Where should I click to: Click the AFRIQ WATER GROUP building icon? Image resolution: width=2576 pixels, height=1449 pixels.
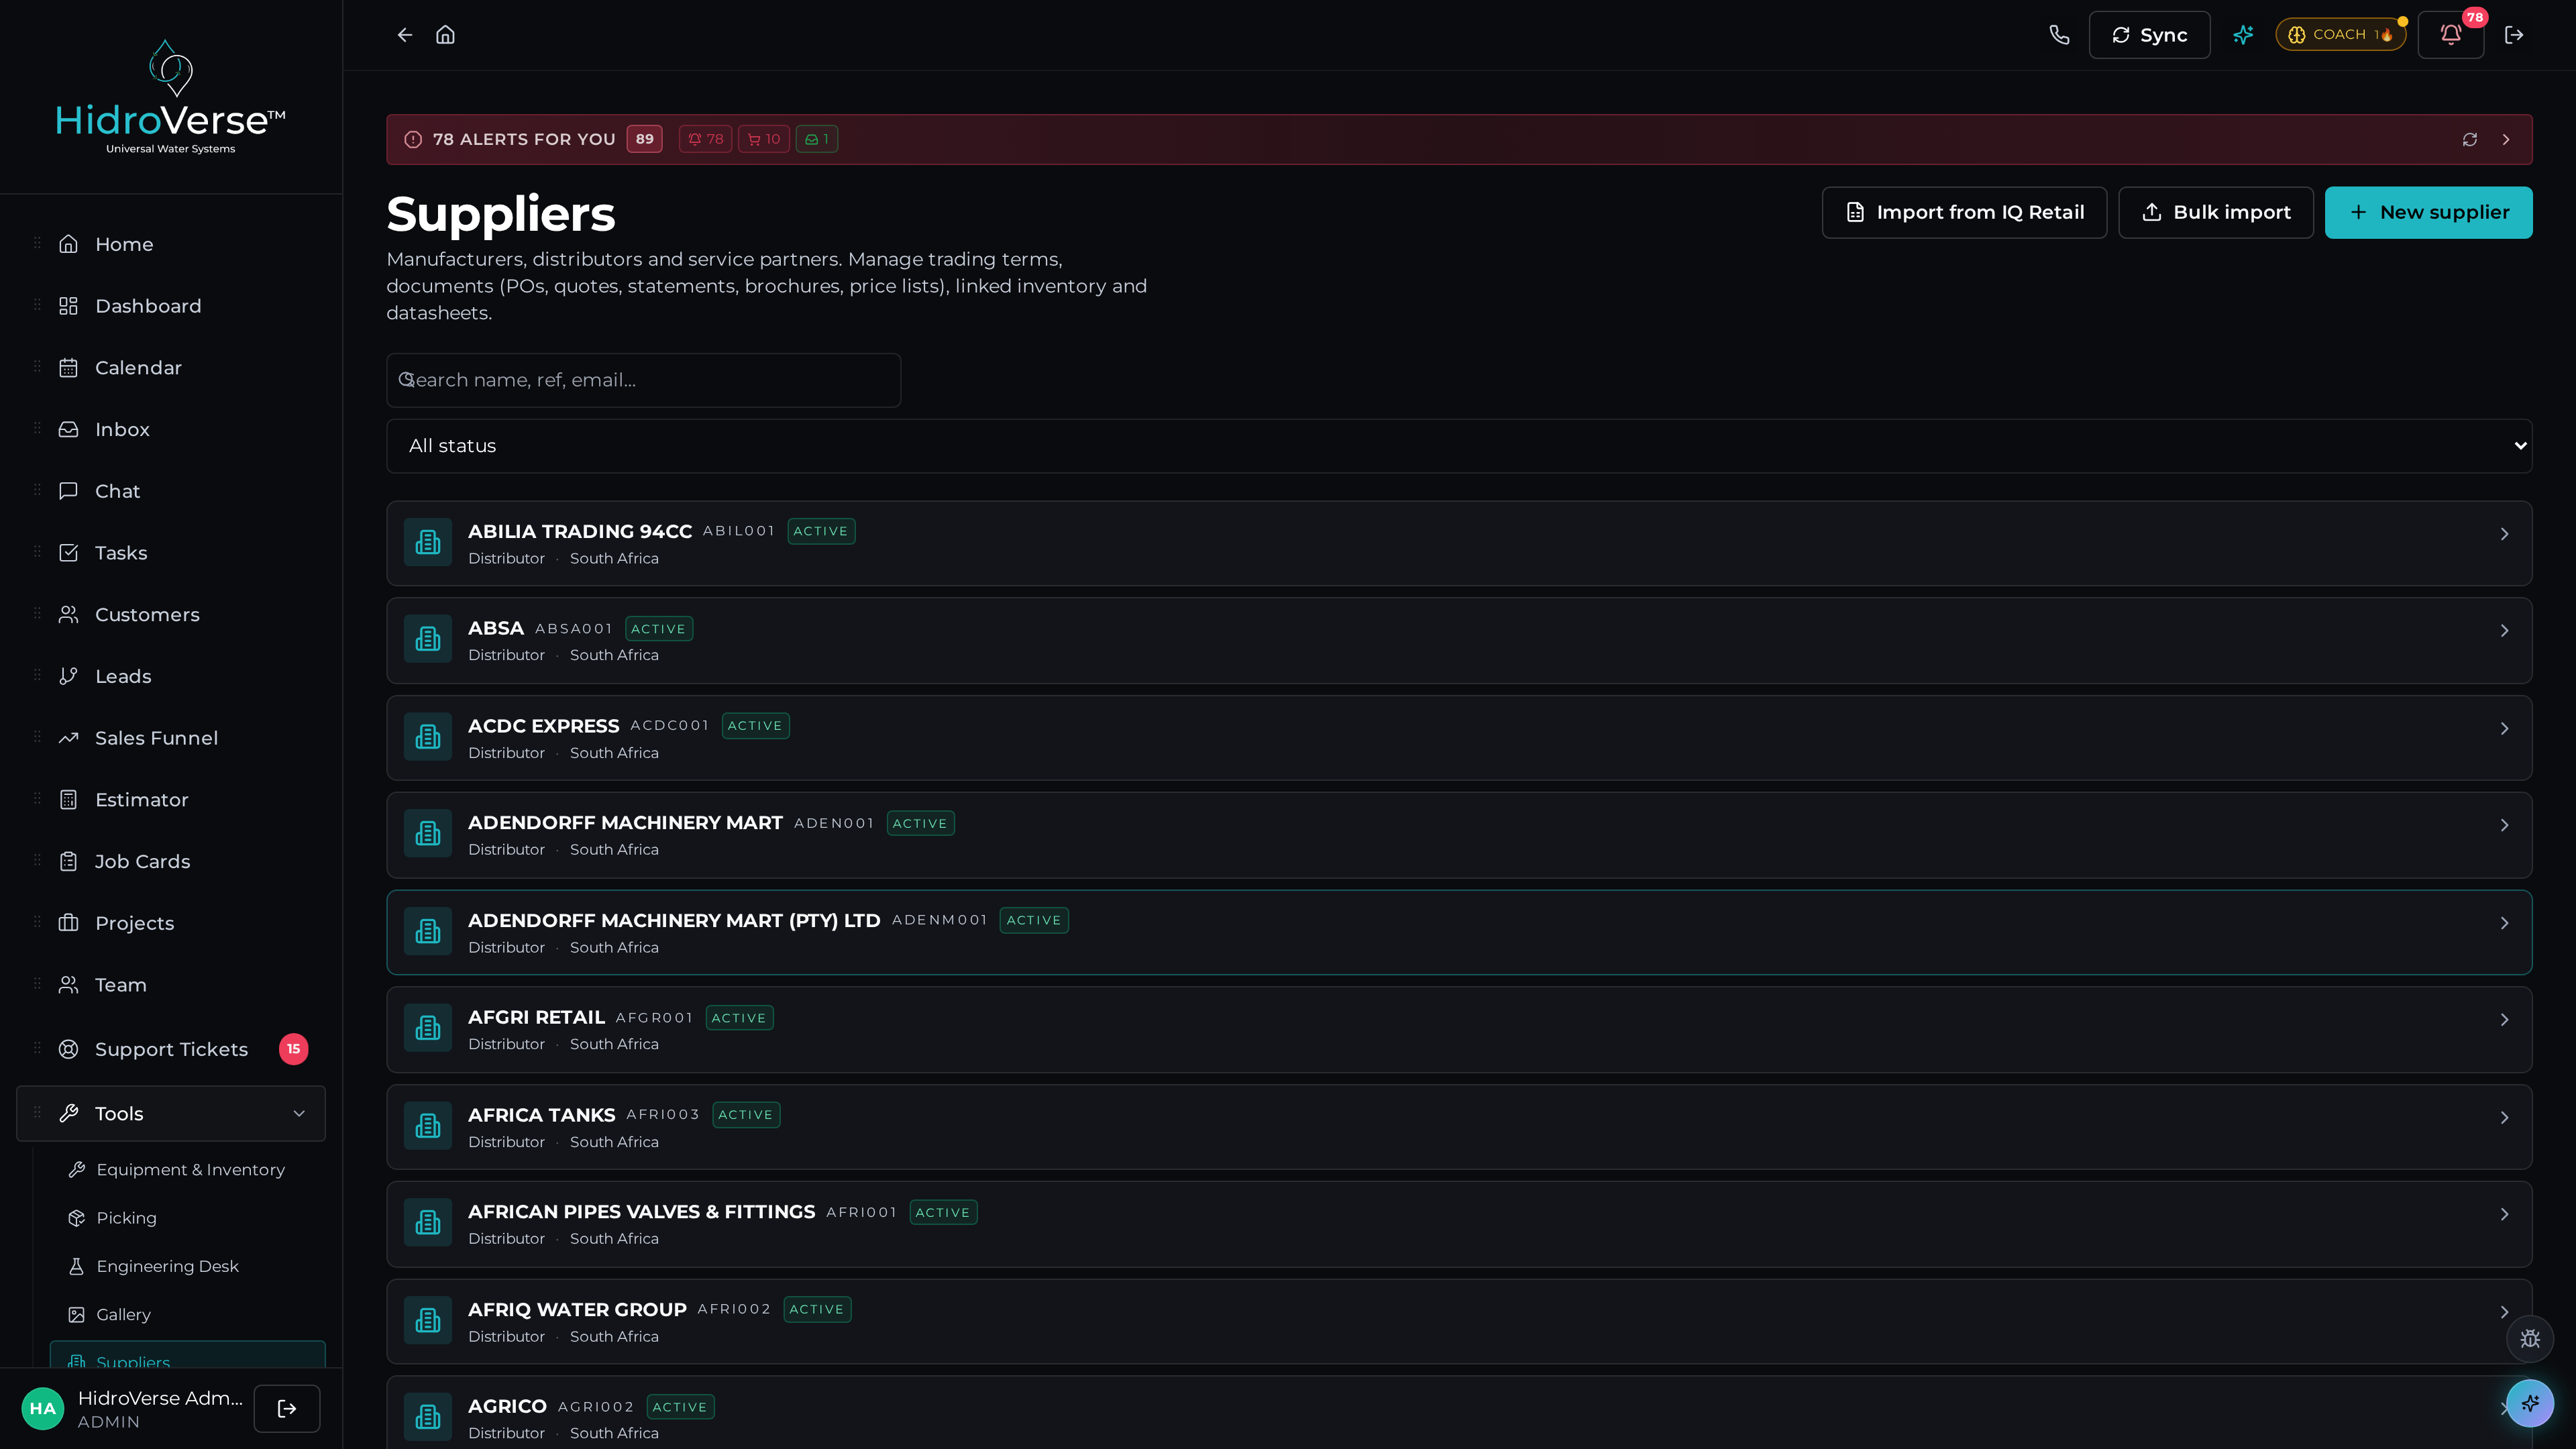pos(428,1321)
